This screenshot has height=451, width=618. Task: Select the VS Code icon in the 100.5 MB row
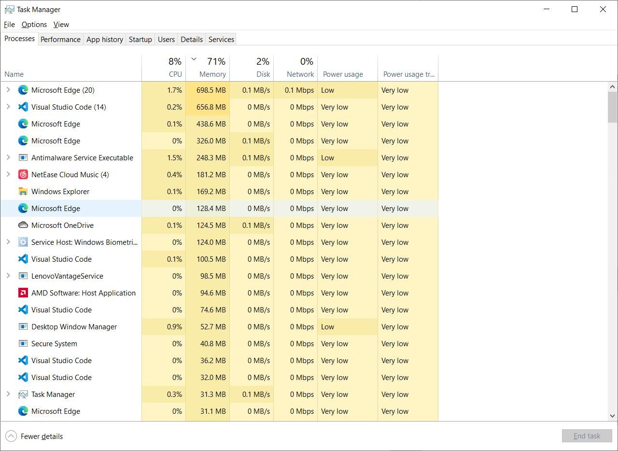coord(23,259)
